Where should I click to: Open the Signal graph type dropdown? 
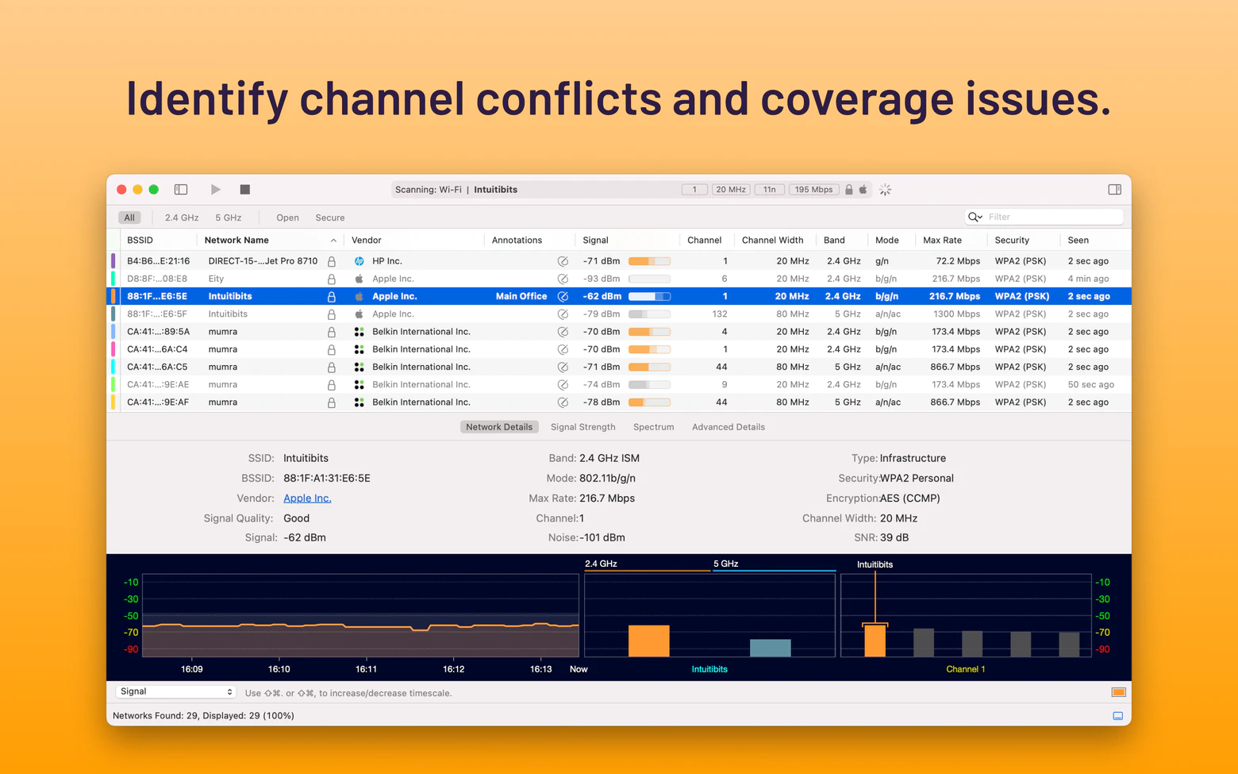pos(175,692)
